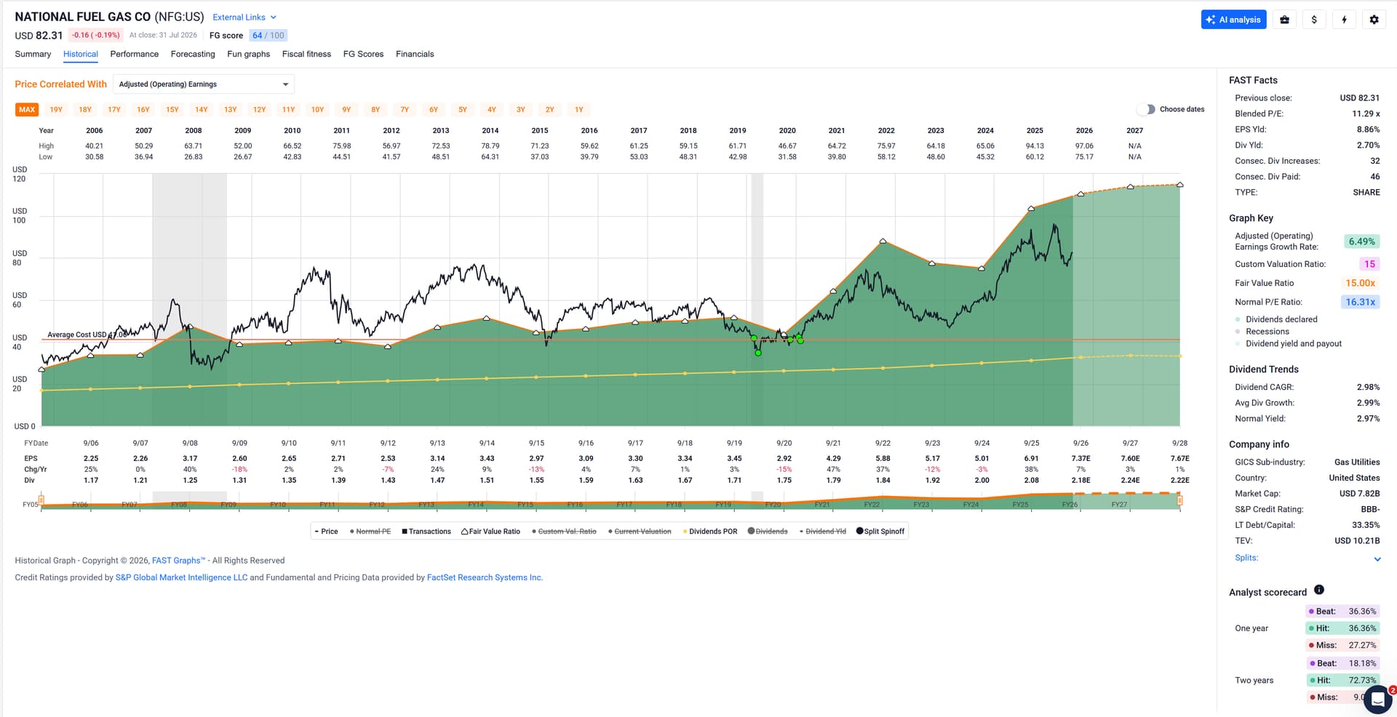Show Analyst scorecard info tooltip icon
The height and width of the screenshot is (717, 1397).
pyautogui.click(x=1319, y=590)
